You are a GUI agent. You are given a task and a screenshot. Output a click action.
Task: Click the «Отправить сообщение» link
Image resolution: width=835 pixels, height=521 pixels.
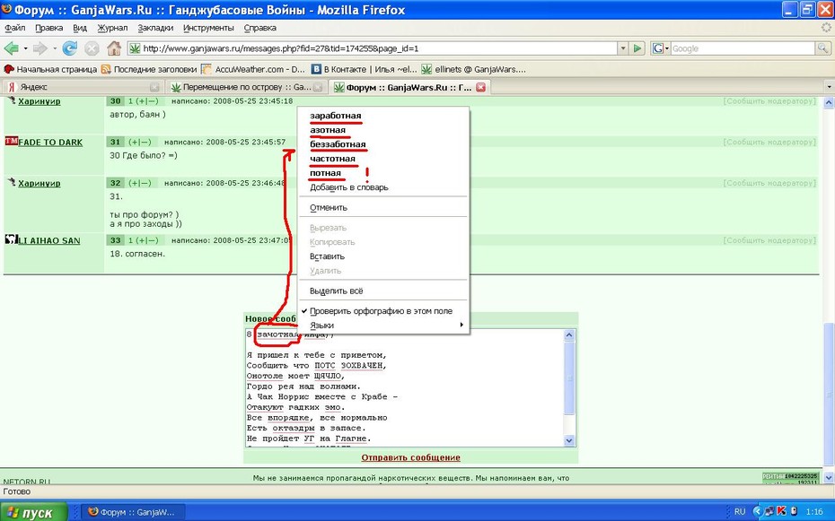coord(410,457)
